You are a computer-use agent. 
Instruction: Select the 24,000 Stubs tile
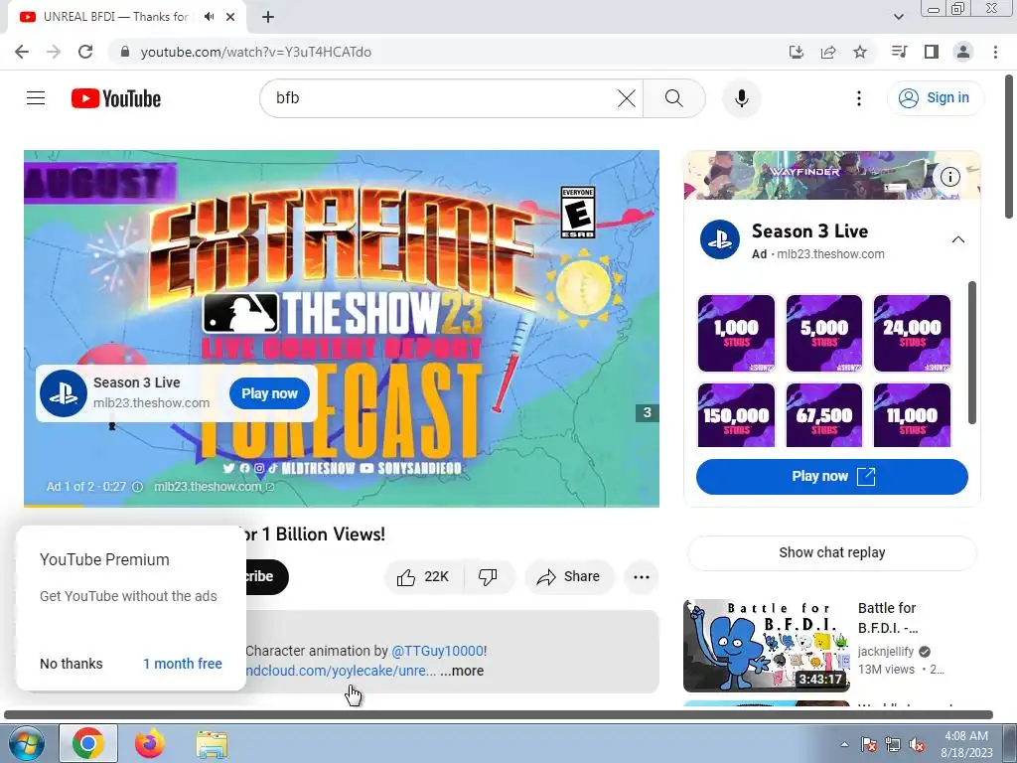click(x=912, y=334)
